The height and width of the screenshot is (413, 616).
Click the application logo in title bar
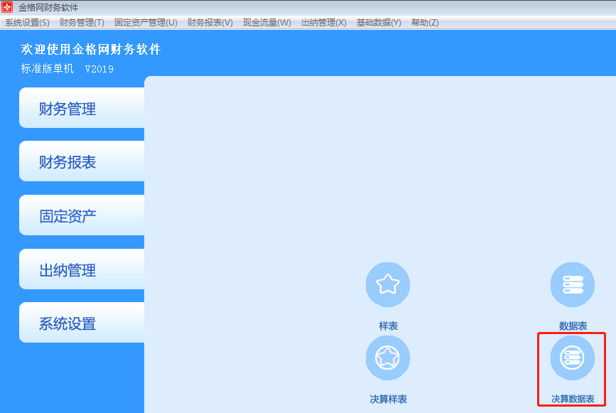tap(7, 6)
